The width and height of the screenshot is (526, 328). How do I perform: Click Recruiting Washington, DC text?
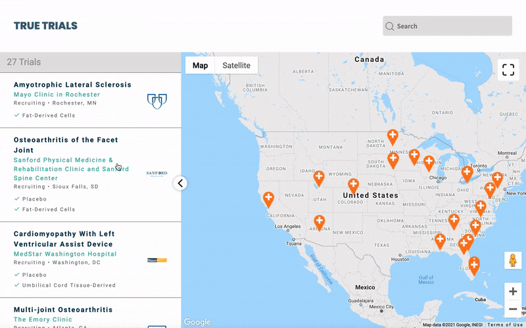coord(57,262)
